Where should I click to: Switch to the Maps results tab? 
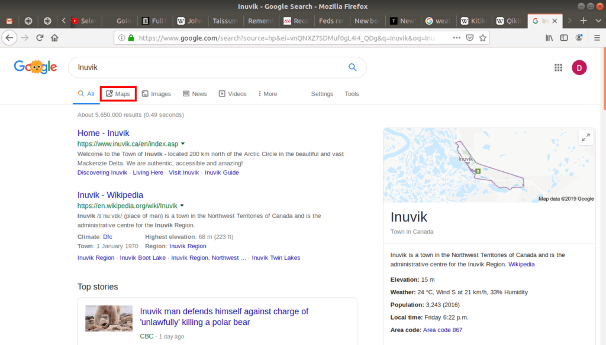coord(118,94)
